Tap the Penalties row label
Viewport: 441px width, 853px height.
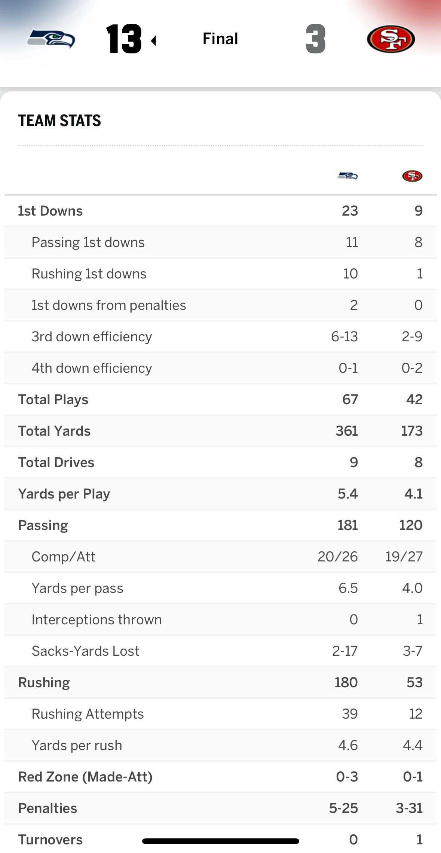point(48,808)
